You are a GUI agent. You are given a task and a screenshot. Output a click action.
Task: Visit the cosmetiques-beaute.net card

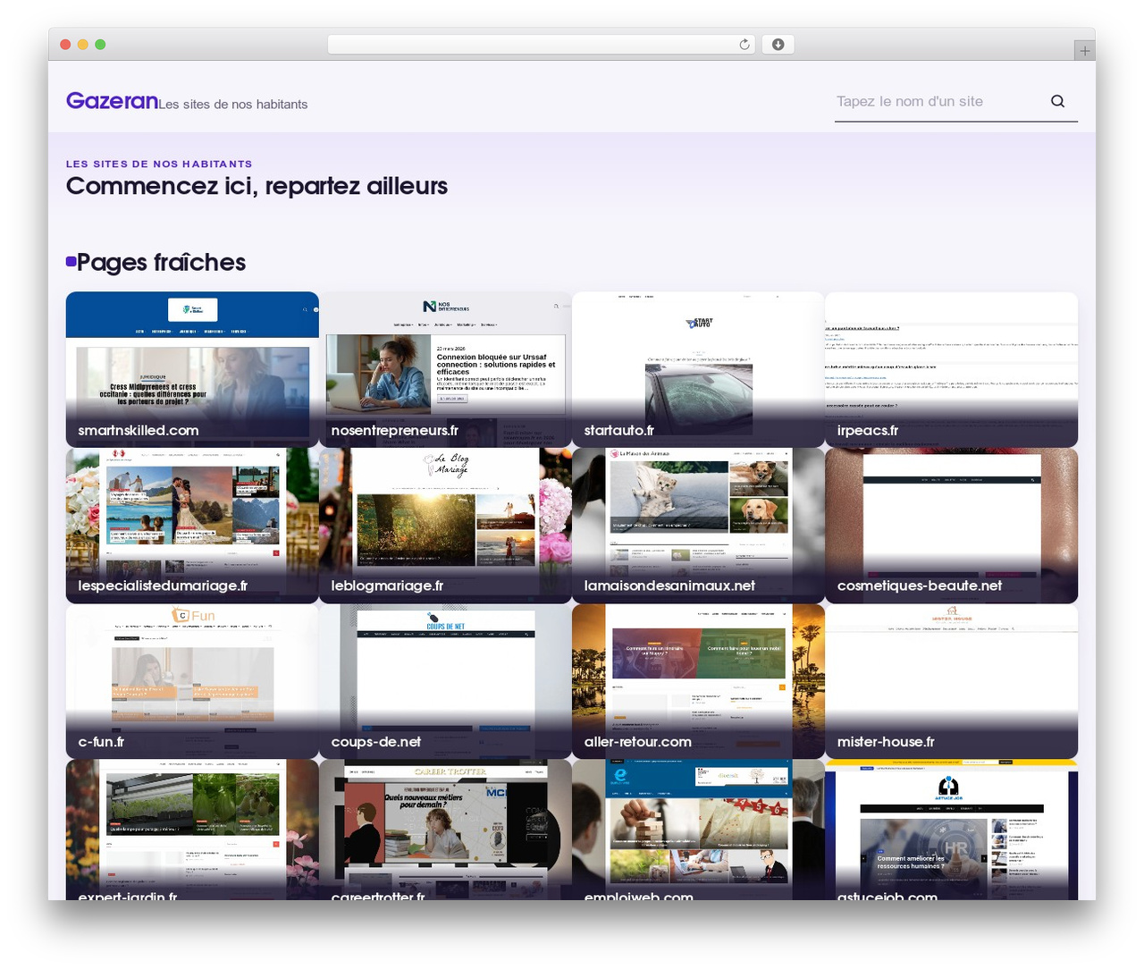click(x=951, y=526)
